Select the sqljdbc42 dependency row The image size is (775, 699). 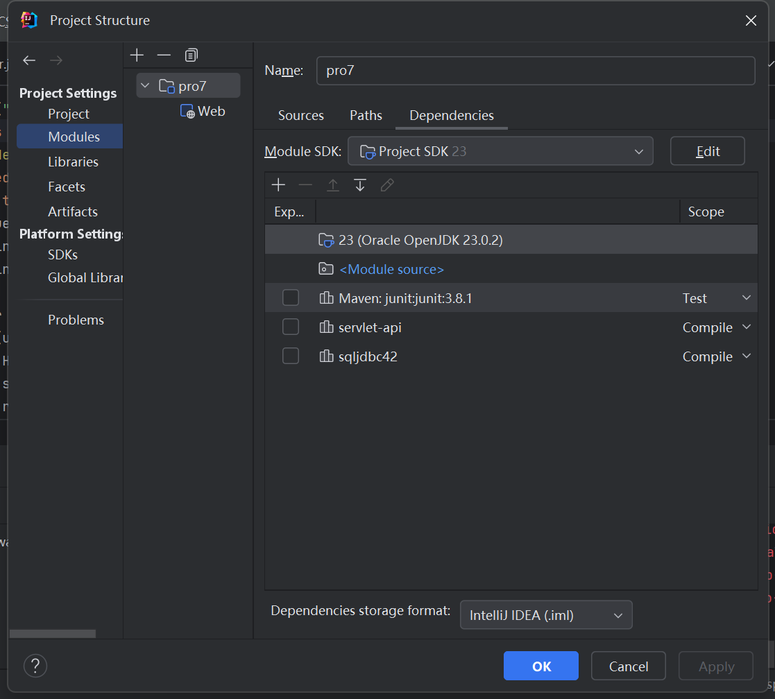tap(511, 356)
